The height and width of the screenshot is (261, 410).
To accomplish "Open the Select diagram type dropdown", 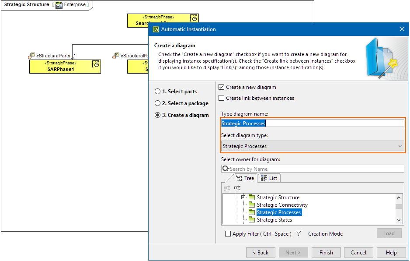I will (313, 146).
